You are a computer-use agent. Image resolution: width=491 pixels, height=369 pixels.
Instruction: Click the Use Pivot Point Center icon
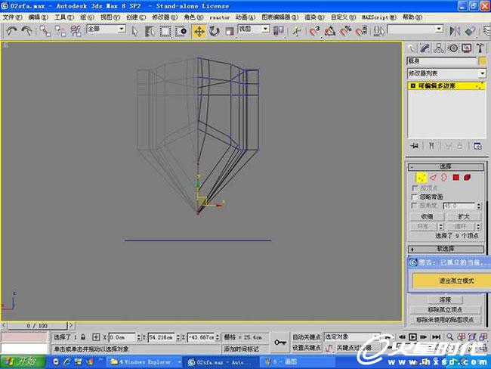[x=279, y=31]
